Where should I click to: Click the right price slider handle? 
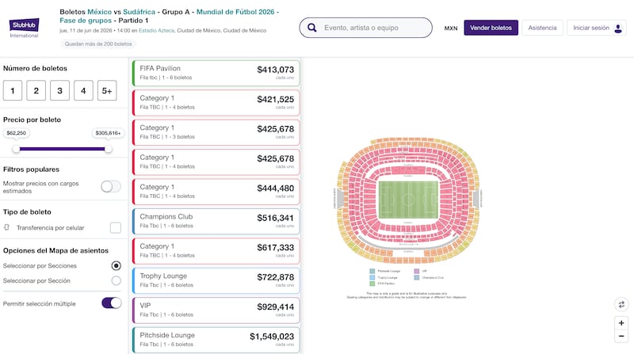109,149
